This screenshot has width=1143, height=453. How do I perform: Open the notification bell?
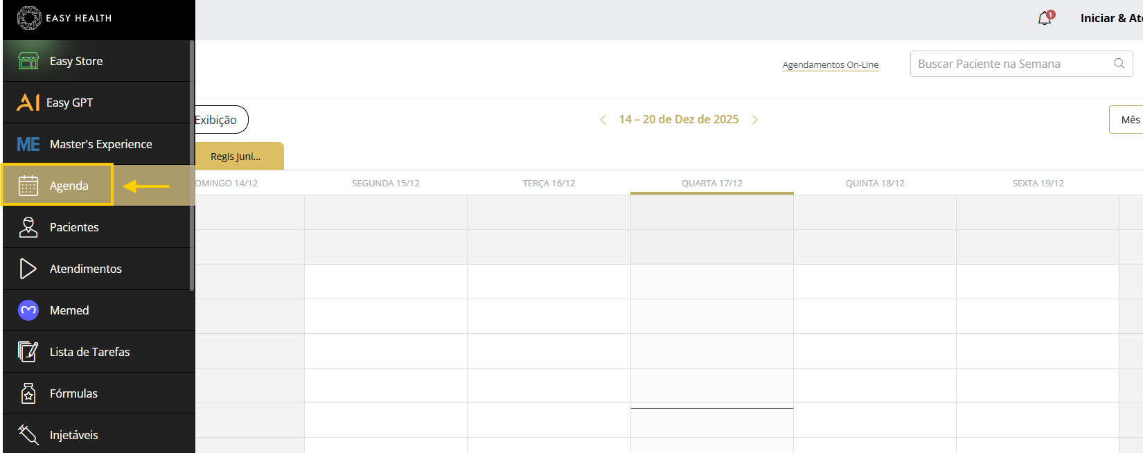pyautogui.click(x=1045, y=19)
